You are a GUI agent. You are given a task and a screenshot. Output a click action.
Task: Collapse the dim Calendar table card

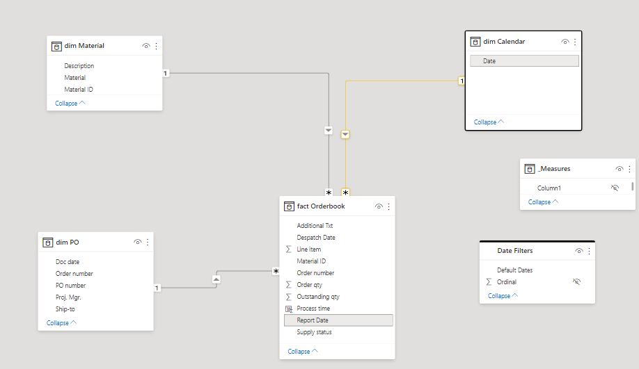coord(489,122)
